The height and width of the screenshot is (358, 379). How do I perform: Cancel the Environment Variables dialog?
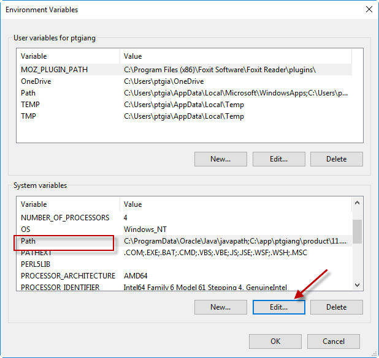pos(333,341)
